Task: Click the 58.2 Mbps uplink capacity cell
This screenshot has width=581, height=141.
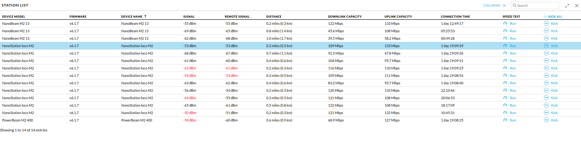Action: [x=392, y=38]
